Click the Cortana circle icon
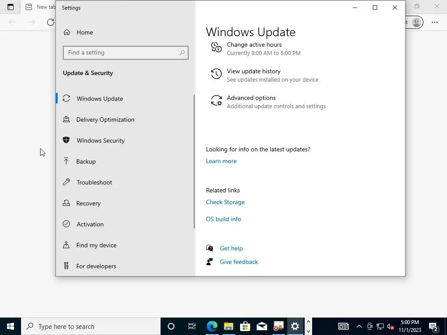The height and width of the screenshot is (335, 447). (x=171, y=326)
